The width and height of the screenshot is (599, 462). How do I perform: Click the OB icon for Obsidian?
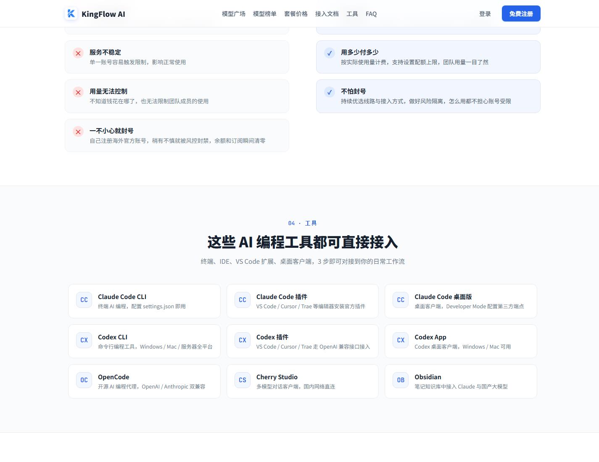pos(401,380)
